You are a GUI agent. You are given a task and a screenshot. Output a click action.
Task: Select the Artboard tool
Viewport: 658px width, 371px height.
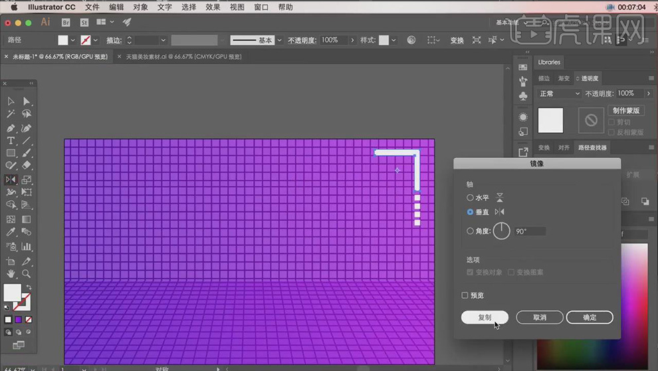[x=11, y=261]
